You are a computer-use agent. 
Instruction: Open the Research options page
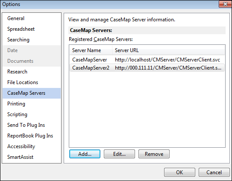[17, 72]
